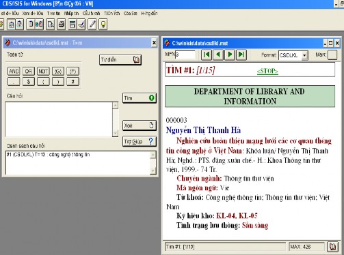Go to the first record with the green arrow
Screen dimensions: 344x255
pos(207,55)
